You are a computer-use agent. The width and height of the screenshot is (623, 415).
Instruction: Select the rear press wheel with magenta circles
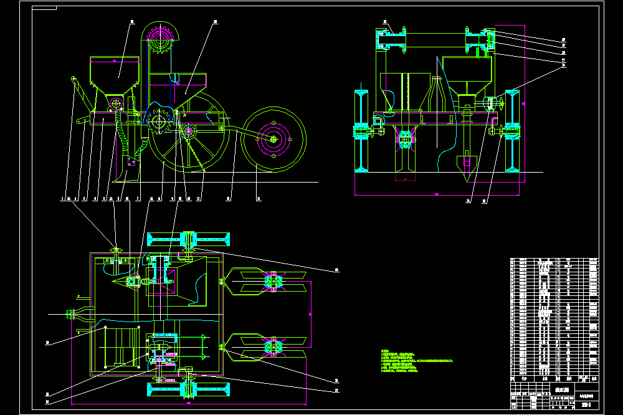point(273,139)
